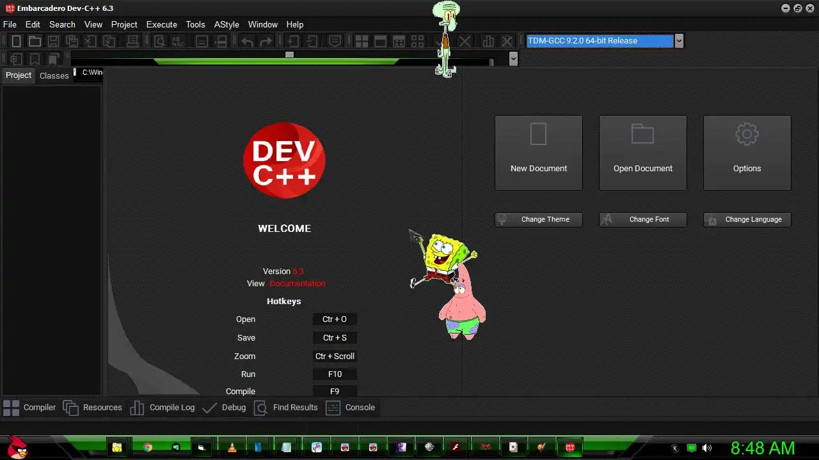This screenshot has width=819, height=460.
Task: Open the Debug bottom panel tab
Action: pyautogui.click(x=224, y=408)
